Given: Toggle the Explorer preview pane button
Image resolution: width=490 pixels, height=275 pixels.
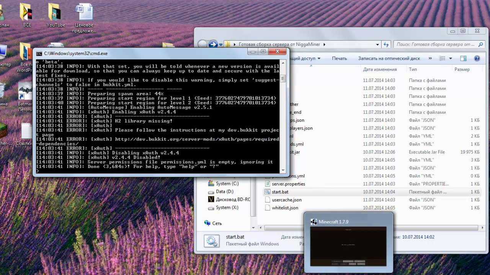Looking at the screenshot, I should pyautogui.click(x=463, y=58).
